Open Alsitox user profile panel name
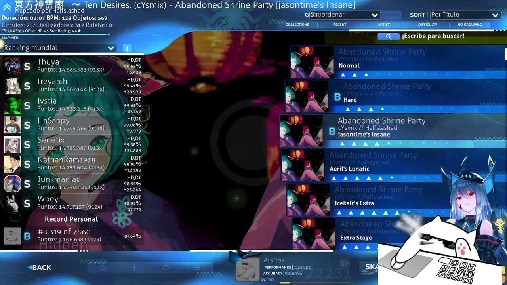 [x=274, y=260]
